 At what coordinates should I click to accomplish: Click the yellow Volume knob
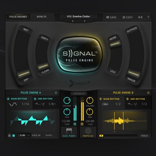tap(90, 100)
